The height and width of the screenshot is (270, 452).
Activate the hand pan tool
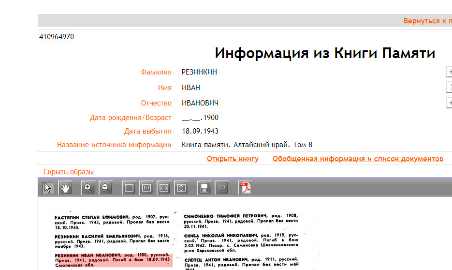point(65,188)
